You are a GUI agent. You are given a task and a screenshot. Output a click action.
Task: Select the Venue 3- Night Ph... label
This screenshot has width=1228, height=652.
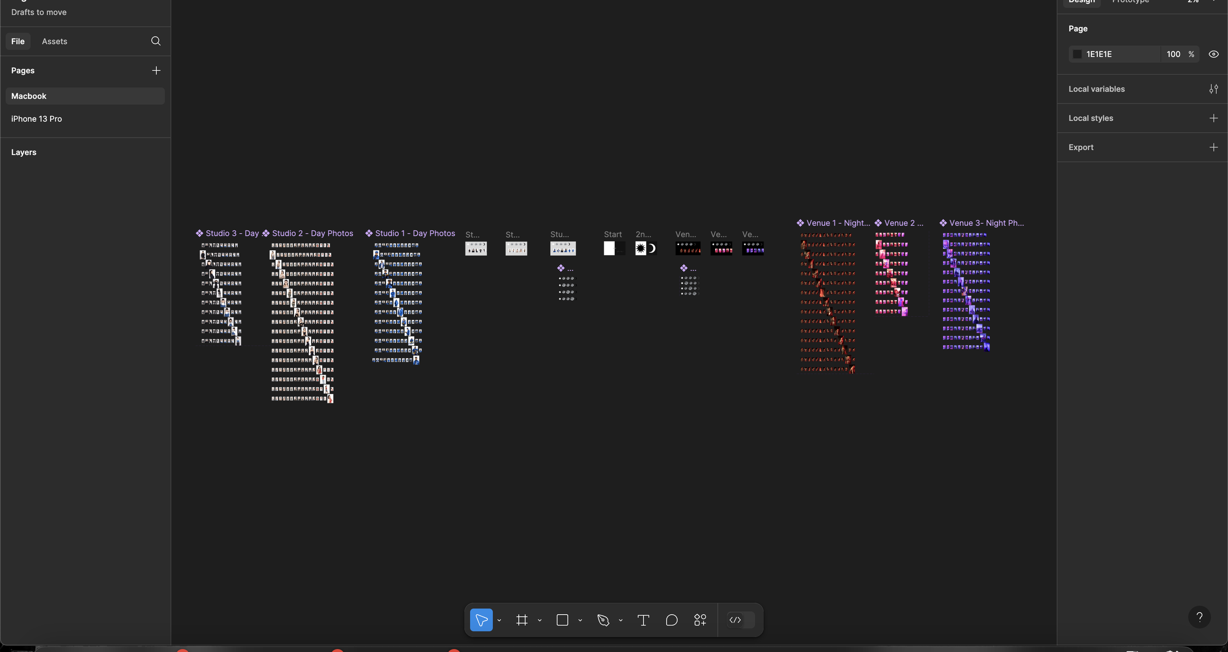986,223
